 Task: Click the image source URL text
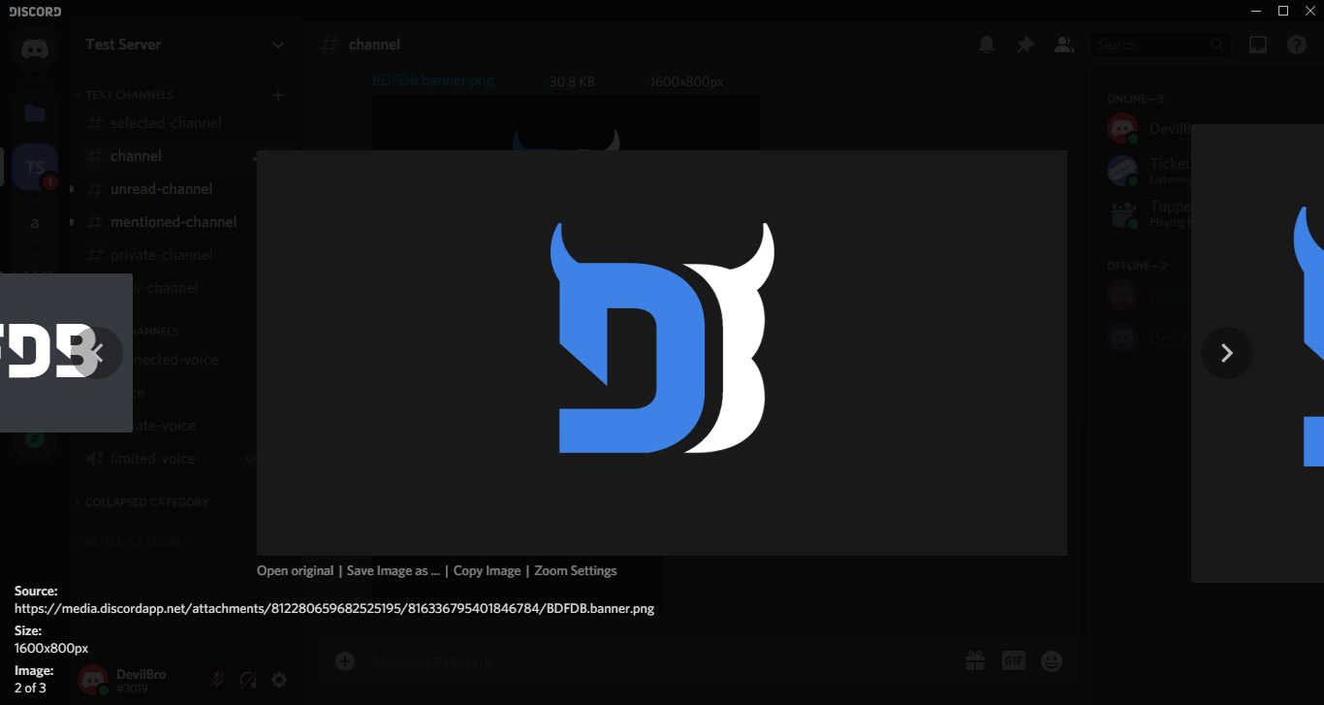point(334,609)
